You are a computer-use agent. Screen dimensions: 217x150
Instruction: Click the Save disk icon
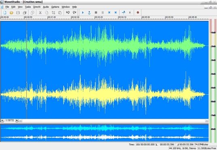coord(18,13)
